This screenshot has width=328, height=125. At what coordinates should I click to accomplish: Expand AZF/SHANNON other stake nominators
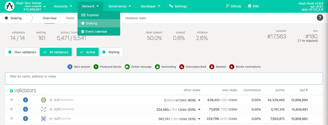click(x=199, y=100)
